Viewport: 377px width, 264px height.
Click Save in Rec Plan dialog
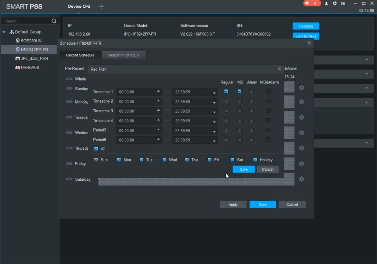243,169
